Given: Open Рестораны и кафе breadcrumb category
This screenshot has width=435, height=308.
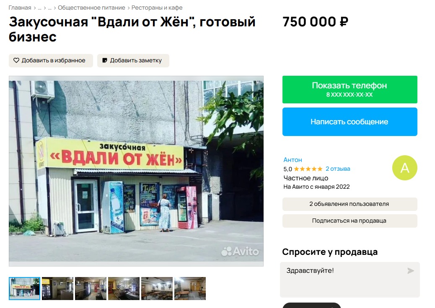Looking at the screenshot, I should click(x=157, y=8).
